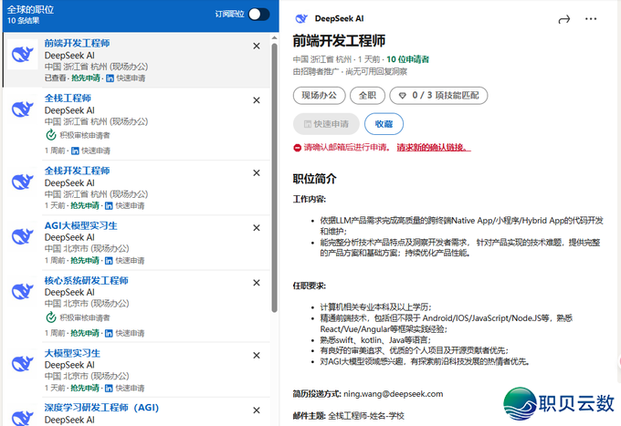Open the three-dot more options menu

[591, 19]
